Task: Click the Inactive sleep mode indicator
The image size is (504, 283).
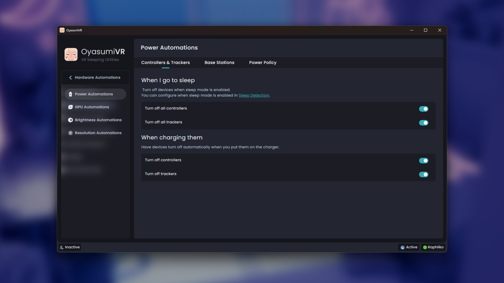Action: click(70, 247)
